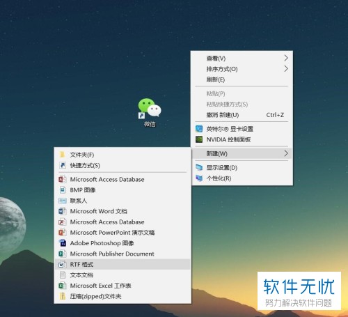This screenshot has height=317, width=348.
Task: Click the Adobe Photoshop image icon
Action: coord(62,243)
